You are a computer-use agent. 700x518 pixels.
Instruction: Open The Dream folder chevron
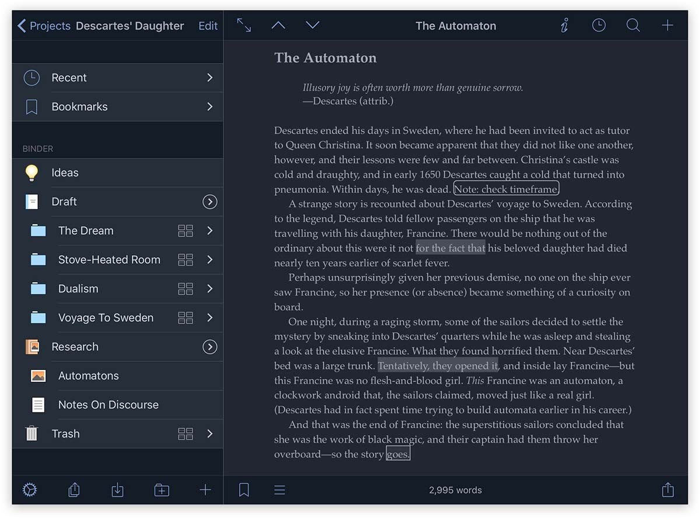click(209, 231)
